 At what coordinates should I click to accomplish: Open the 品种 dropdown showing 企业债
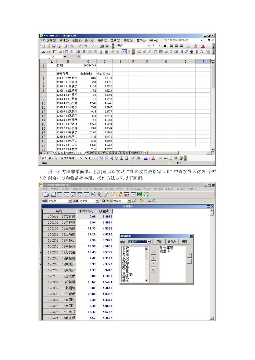tap(97, 201)
